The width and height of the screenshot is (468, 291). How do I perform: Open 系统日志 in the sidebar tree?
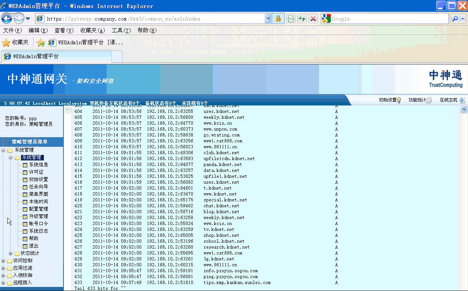tap(38, 231)
